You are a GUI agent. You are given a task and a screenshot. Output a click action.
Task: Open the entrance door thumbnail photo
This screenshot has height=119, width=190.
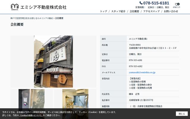pyautogui.click(x=31, y=99)
